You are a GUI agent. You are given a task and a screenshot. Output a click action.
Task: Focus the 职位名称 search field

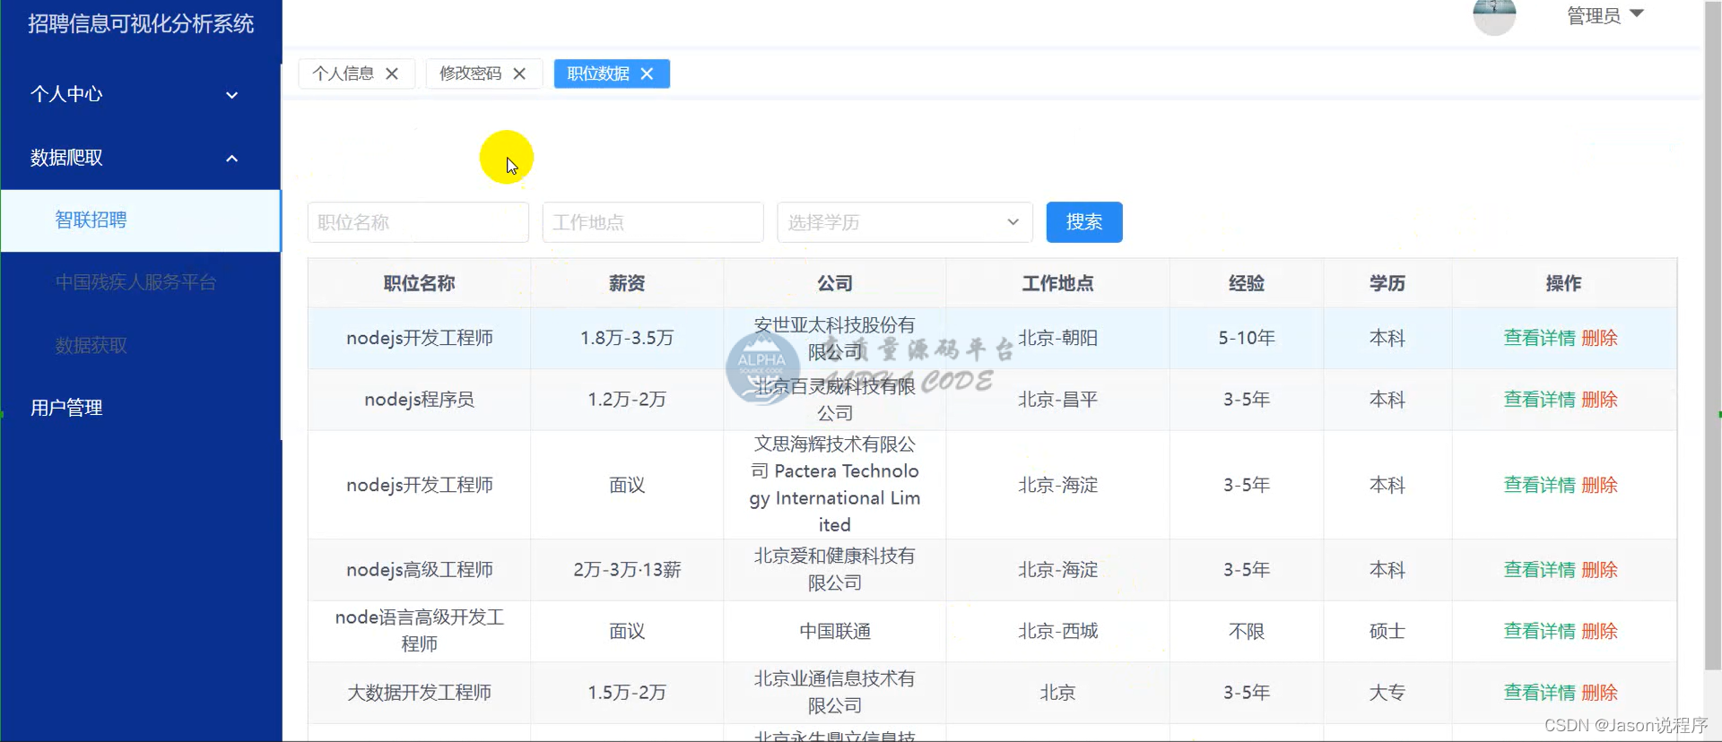click(418, 222)
